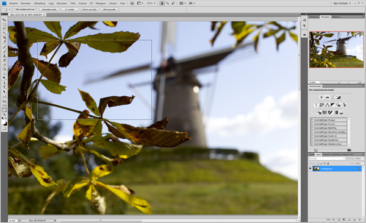The width and height of the screenshot is (366, 223).
Task: Expand 'Voorinstellingen Curven' presets
Action: 312,124
